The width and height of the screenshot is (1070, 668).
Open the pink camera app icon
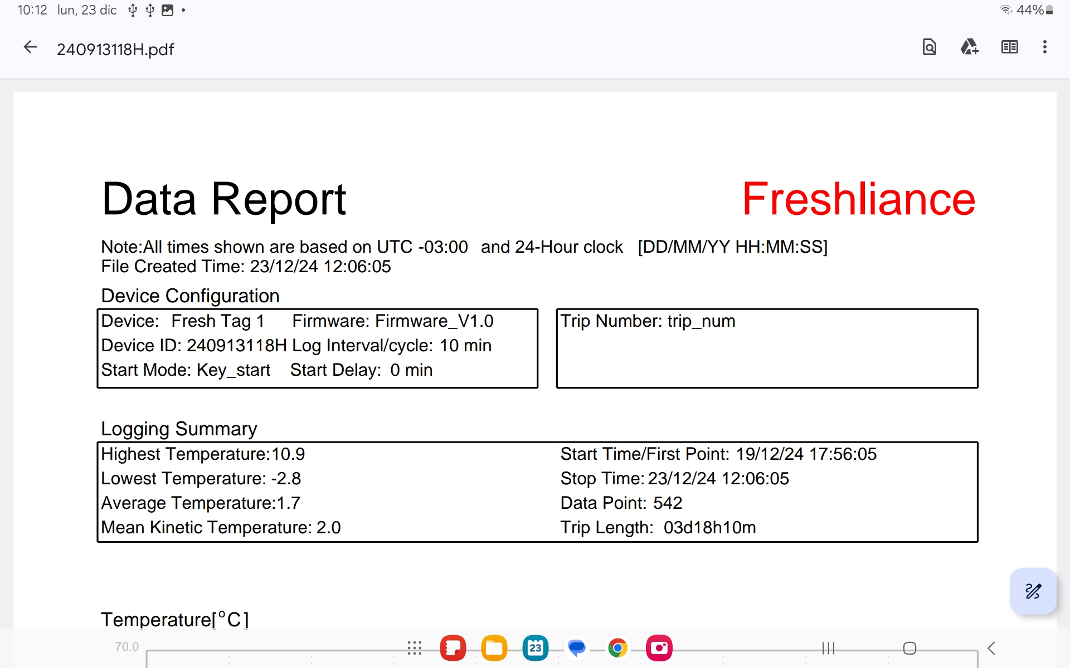pos(659,648)
